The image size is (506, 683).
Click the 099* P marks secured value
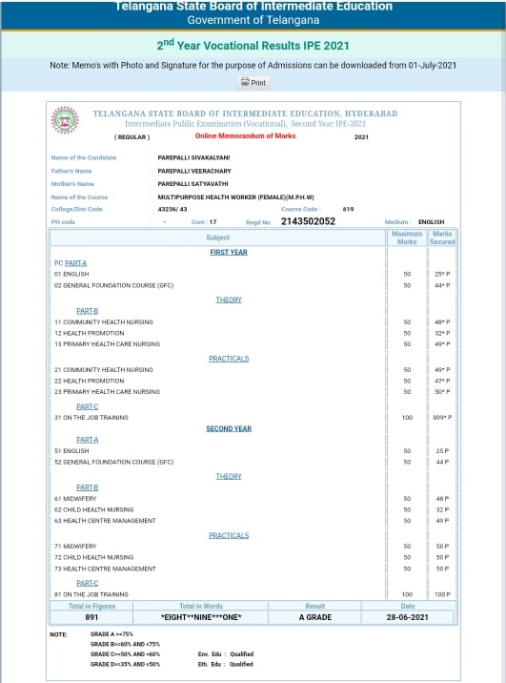pyautogui.click(x=442, y=417)
